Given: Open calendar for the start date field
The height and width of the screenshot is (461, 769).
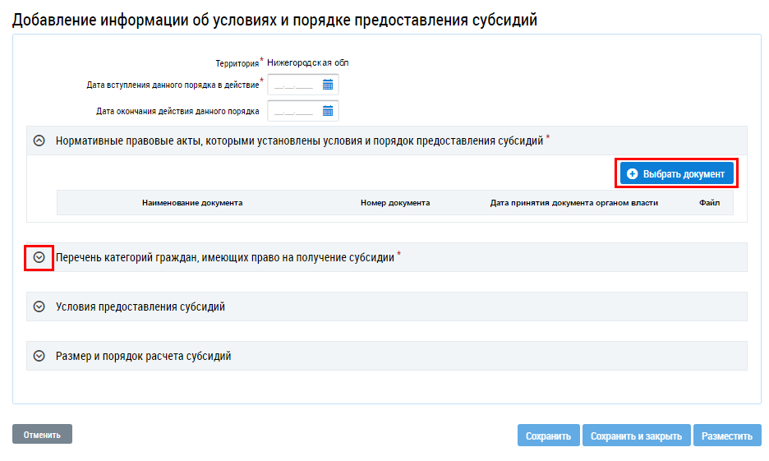Looking at the screenshot, I should pos(327,85).
